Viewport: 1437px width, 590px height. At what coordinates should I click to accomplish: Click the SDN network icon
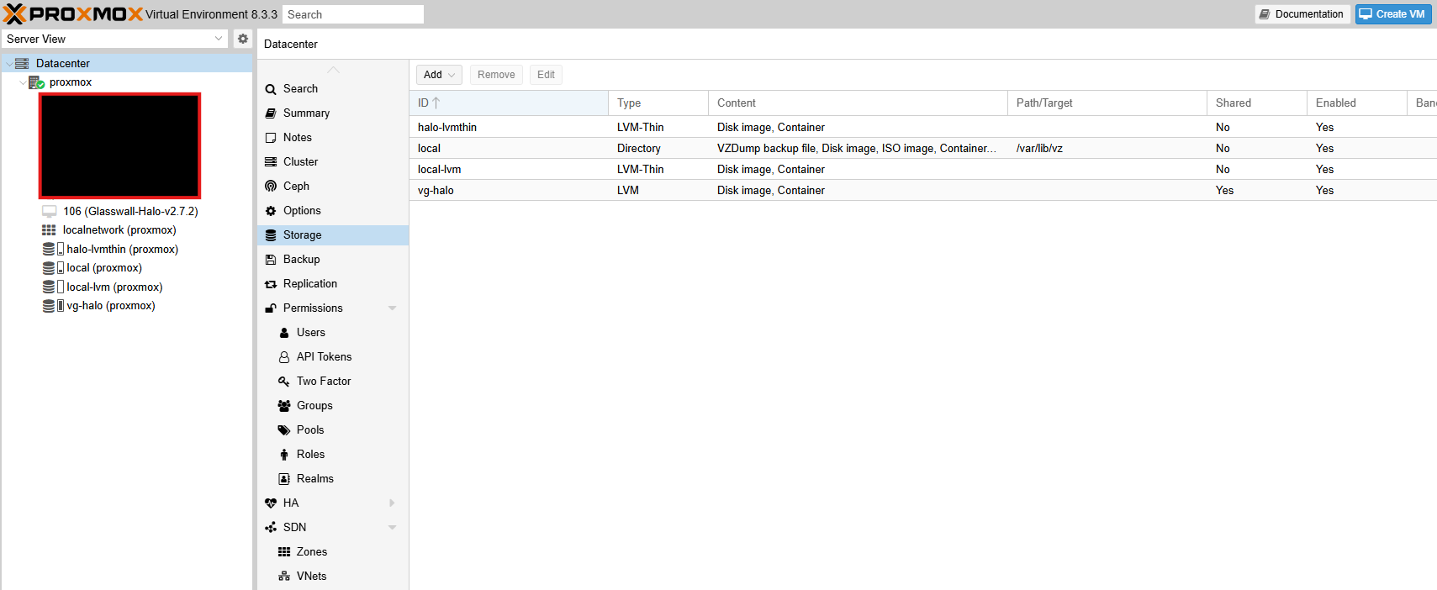tap(271, 528)
